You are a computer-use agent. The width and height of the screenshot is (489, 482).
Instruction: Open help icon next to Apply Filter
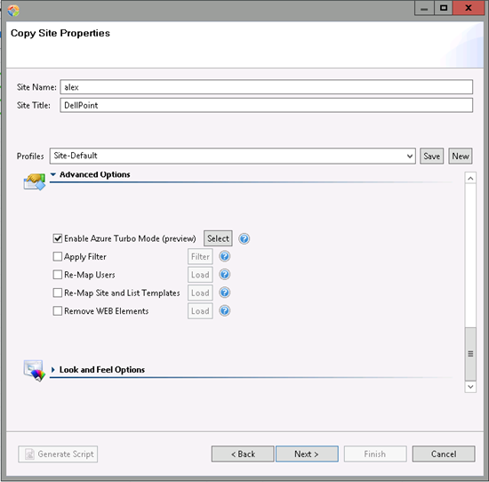tap(225, 256)
